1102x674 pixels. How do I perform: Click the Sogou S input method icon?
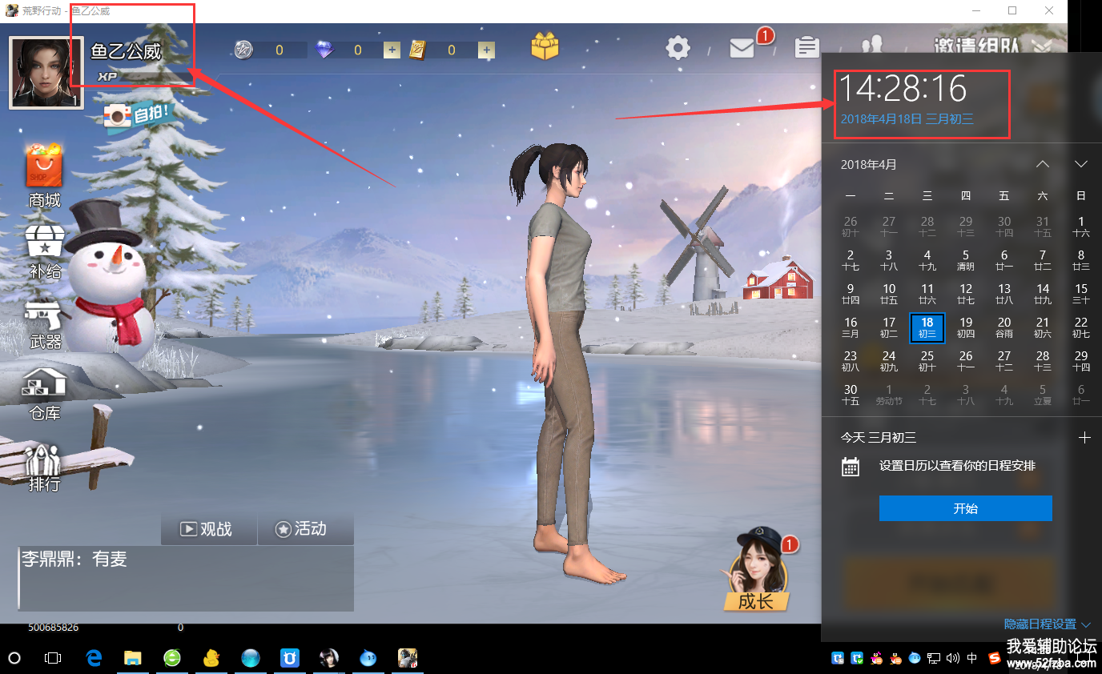pos(995,659)
